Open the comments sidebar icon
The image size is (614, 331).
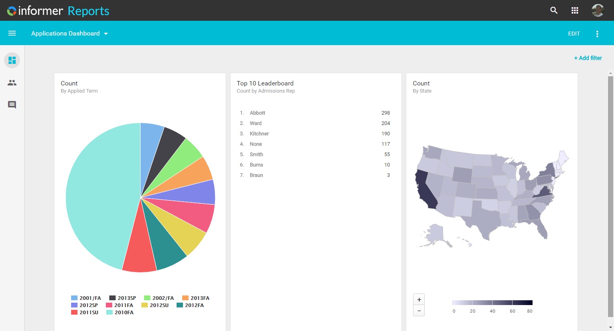click(12, 105)
